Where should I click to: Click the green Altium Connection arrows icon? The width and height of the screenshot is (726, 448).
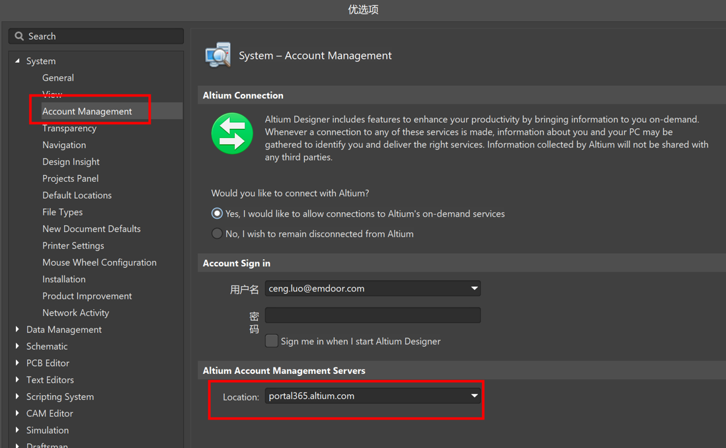(232, 133)
